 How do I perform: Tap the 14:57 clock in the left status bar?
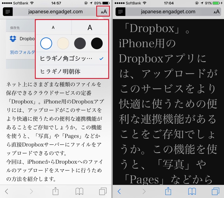56,3
